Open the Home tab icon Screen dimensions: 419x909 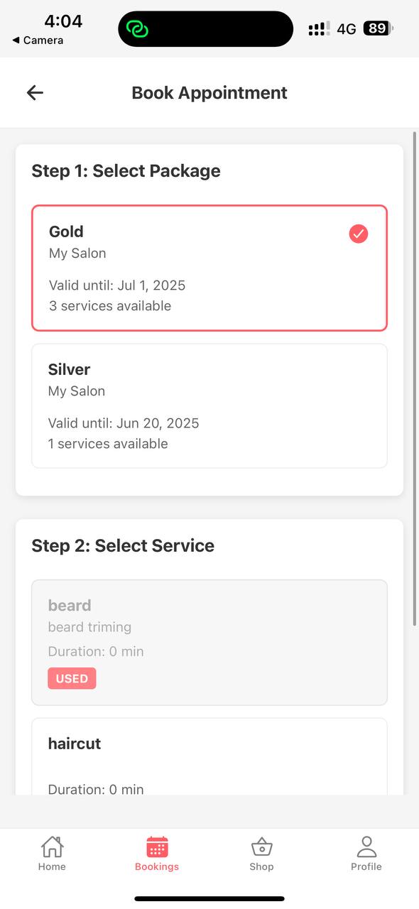[51, 847]
